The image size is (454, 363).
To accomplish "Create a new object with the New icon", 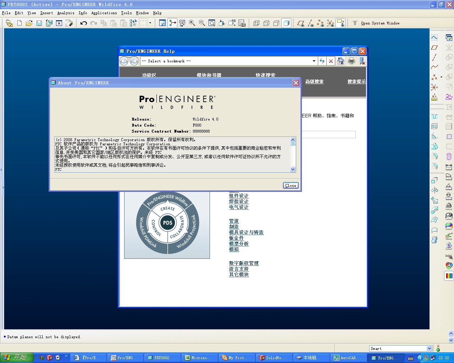I will 20,23.
